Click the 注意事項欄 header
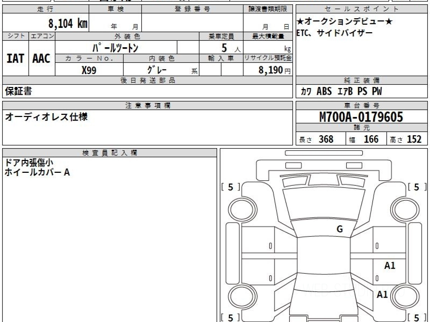This screenshot has width=430, height=322. click(147, 105)
